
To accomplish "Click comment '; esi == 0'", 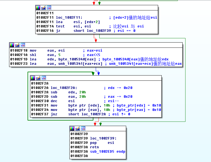I will pyautogui.click(x=125, y=31).
